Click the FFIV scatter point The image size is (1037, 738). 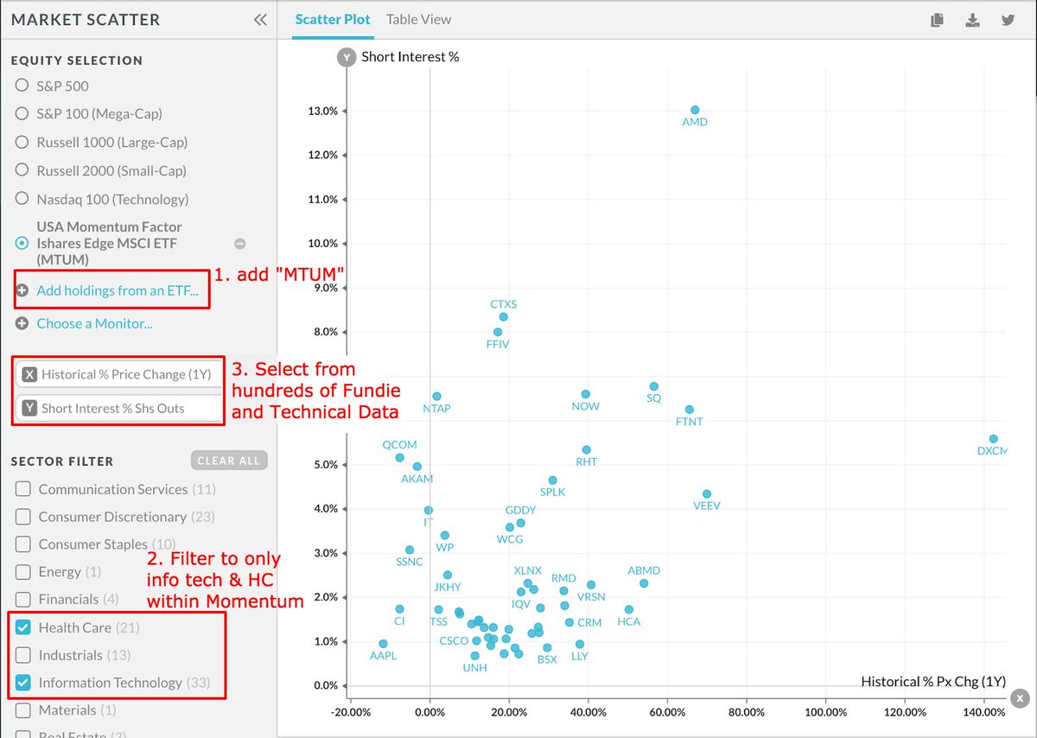pos(498,332)
